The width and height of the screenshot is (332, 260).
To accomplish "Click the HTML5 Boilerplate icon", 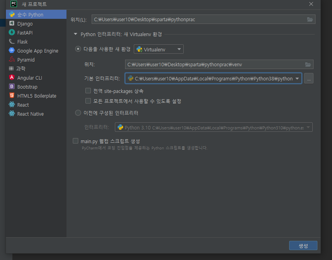I will click(12, 96).
